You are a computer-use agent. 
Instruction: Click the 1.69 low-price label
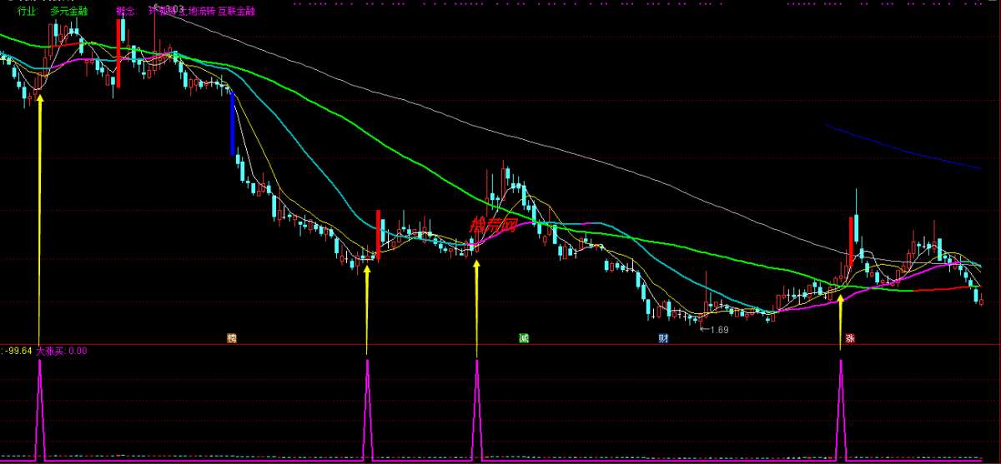[x=719, y=330]
